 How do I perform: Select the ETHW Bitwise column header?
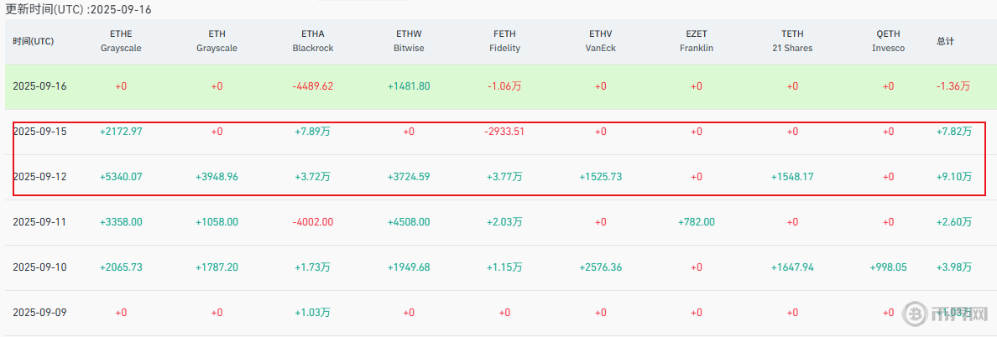[409, 41]
